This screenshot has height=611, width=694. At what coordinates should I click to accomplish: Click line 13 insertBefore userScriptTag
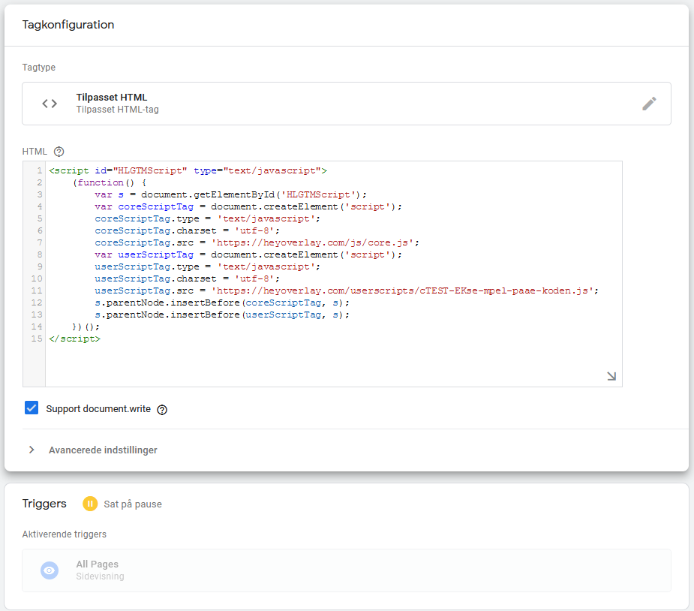point(222,315)
